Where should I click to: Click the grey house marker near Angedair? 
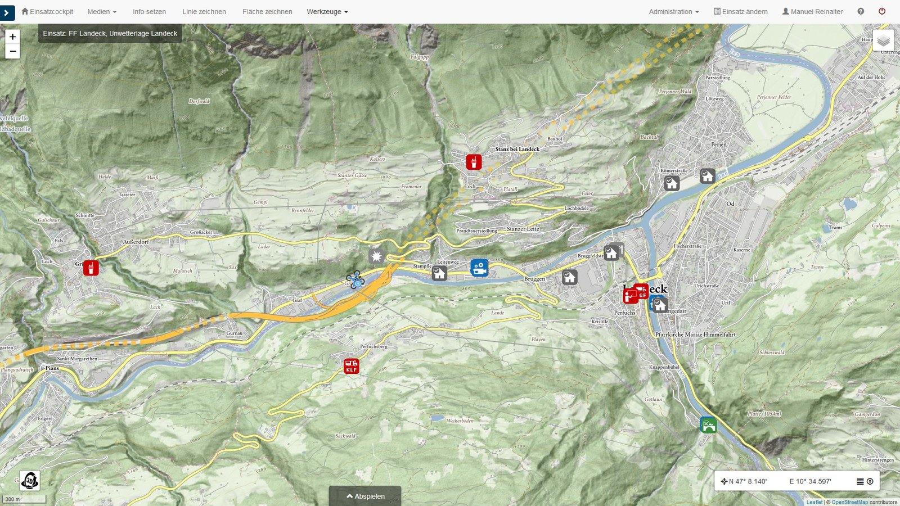point(660,305)
